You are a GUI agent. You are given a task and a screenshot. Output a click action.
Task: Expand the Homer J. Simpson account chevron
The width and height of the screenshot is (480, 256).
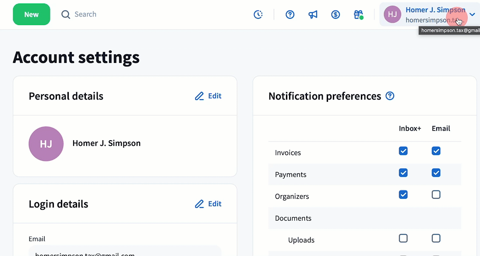[472, 14]
